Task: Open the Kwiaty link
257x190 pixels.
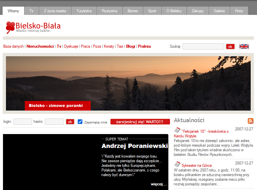Action: (x=109, y=46)
